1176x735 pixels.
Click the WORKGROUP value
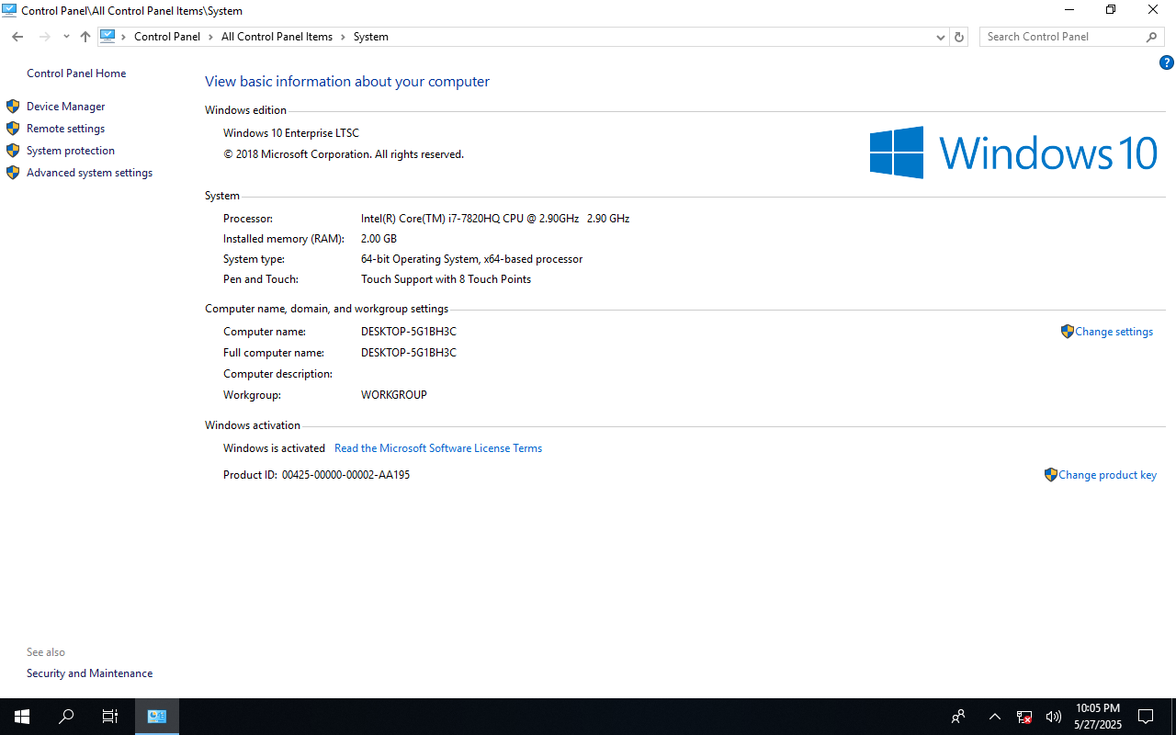point(394,395)
